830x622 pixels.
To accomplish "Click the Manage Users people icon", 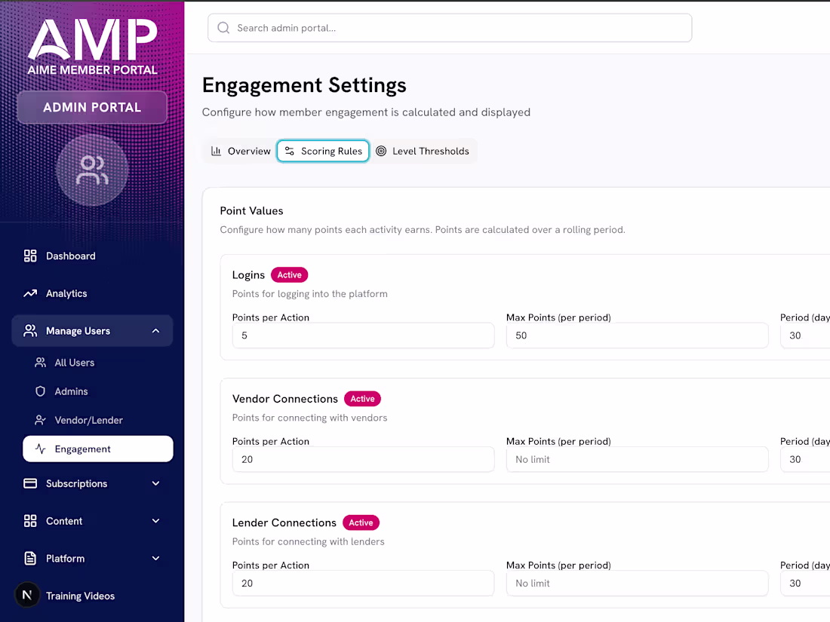I will tap(30, 331).
